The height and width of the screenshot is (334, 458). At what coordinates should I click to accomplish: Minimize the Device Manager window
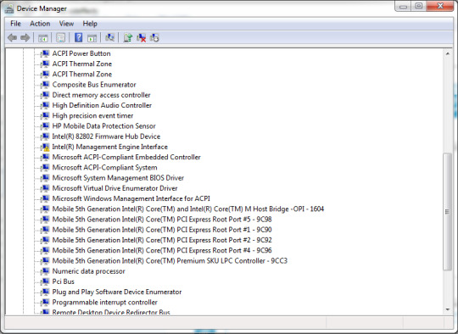[x=403, y=6]
